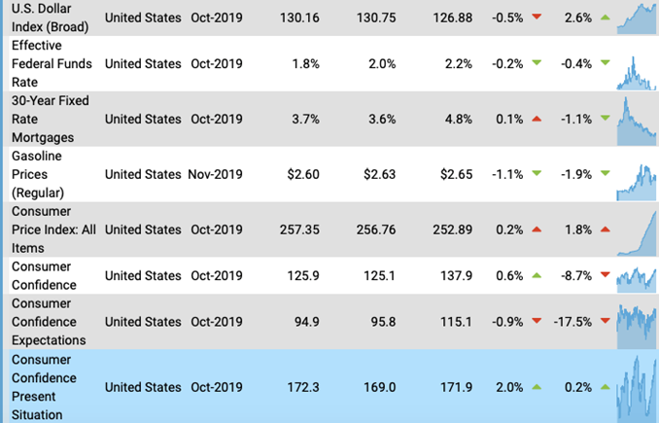Click green up arrow beside 2.0% Present Situation
Image resolution: width=659 pixels, height=423 pixels.
[x=537, y=387]
